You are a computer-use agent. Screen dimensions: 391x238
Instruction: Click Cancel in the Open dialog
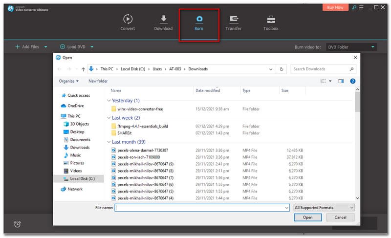341,217
